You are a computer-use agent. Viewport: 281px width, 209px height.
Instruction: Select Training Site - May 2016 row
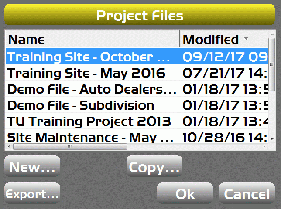pyautogui.click(x=137, y=73)
